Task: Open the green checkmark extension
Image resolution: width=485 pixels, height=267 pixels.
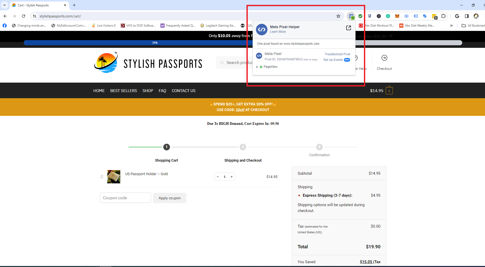Action: tap(360, 16)
